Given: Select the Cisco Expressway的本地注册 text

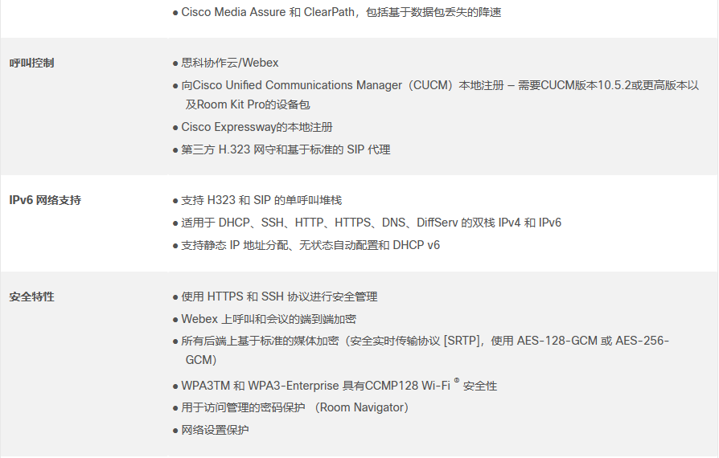Looking at the screenshot, I should pos(257,127).
